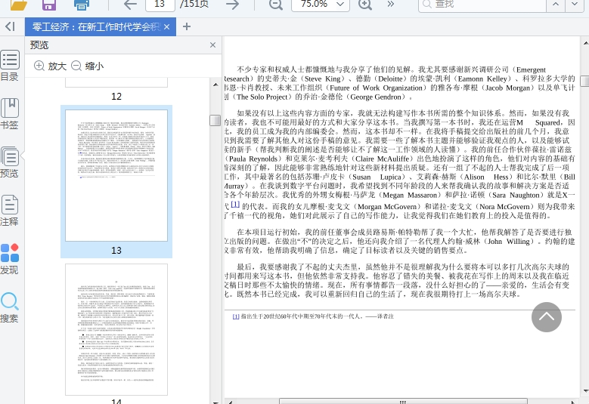
Task: Open the 75.0% zoom level dropdown
Action: [x=321, y=5]
